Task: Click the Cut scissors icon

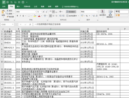Action: pyautogui.click(x=8, y=11)
